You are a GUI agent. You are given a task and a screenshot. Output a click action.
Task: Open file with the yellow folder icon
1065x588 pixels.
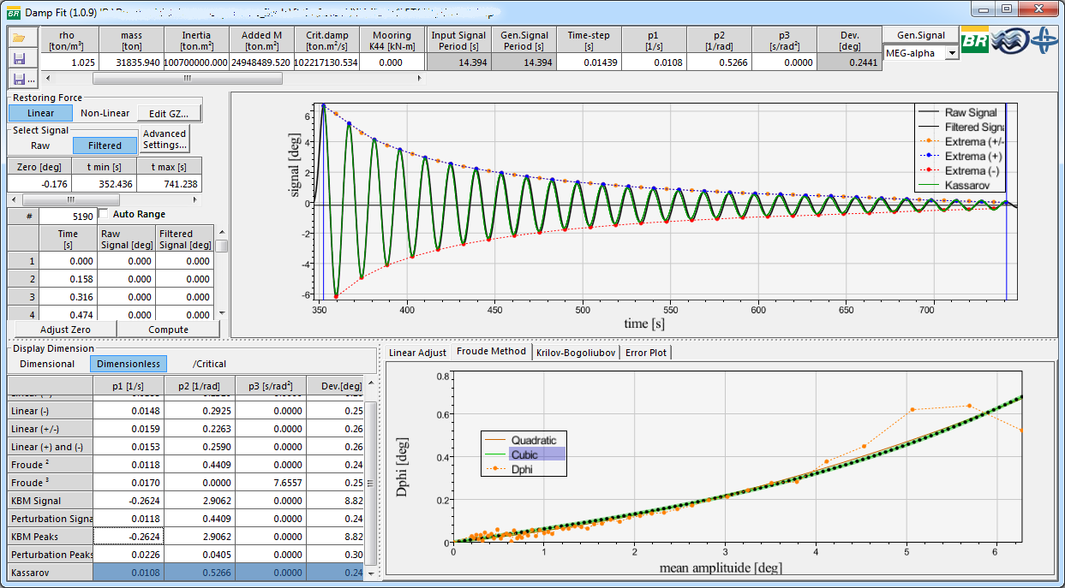20,39
